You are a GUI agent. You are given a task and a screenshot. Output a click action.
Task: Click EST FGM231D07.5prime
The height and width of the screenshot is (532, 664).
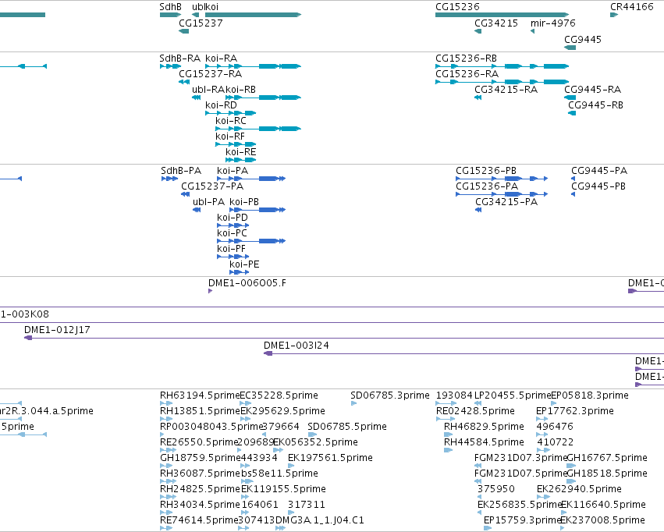tap(520, 474)
